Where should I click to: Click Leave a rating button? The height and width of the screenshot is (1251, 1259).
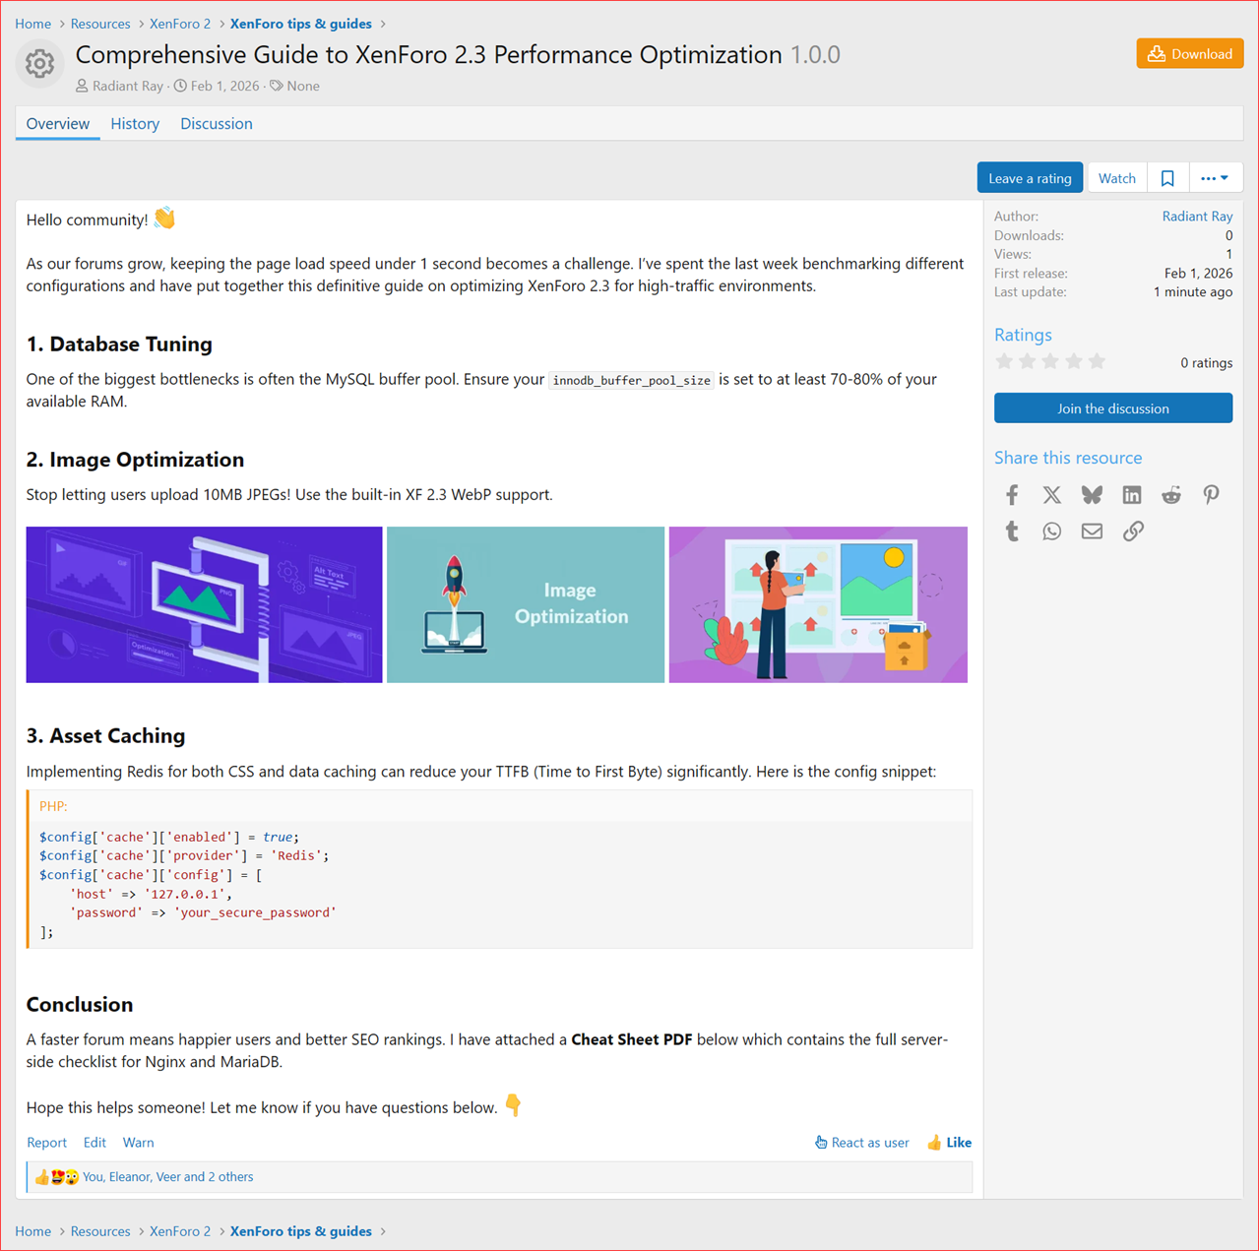[1030, 178]
